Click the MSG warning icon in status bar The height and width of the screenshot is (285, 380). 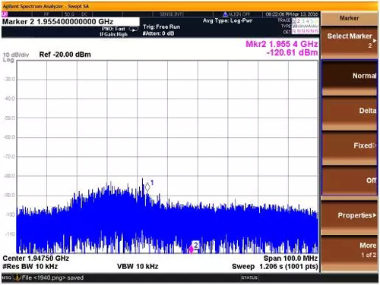(17, 277)
